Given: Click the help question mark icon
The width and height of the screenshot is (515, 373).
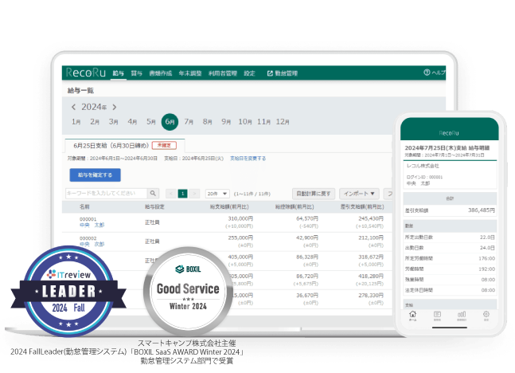Looking at the screenshot, I should pos(426,73).
